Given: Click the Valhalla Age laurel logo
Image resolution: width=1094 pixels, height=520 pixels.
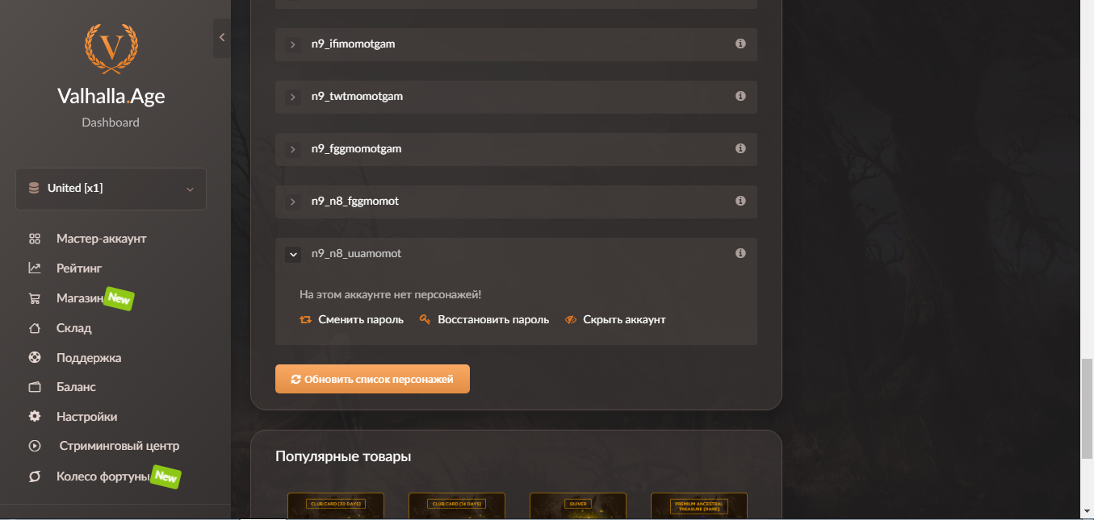Looking at the screenshot, I should (111, 48).
